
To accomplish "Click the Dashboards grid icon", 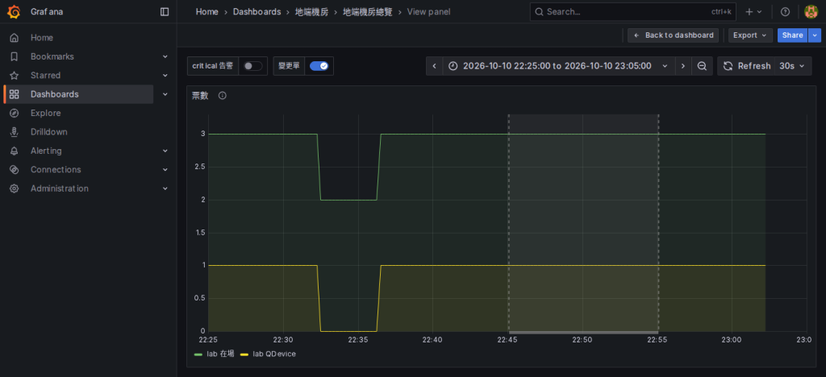I will click(15, 94).
